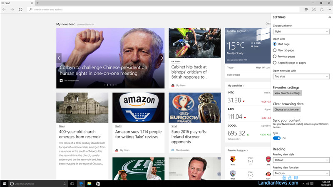Close the Start tab

point(32,3)
